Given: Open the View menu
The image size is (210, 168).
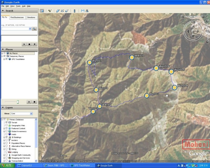Looking at the screenshot, I should coord(12,6).
